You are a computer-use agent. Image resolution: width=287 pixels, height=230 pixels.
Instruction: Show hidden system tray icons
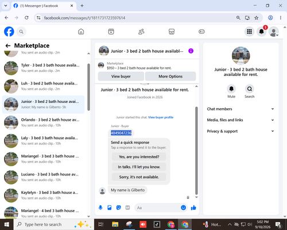(x=230, y=224)
